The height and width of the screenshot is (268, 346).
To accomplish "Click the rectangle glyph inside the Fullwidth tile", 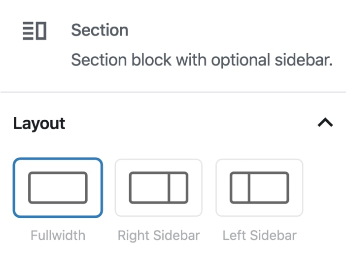I will tap(58, 188).
